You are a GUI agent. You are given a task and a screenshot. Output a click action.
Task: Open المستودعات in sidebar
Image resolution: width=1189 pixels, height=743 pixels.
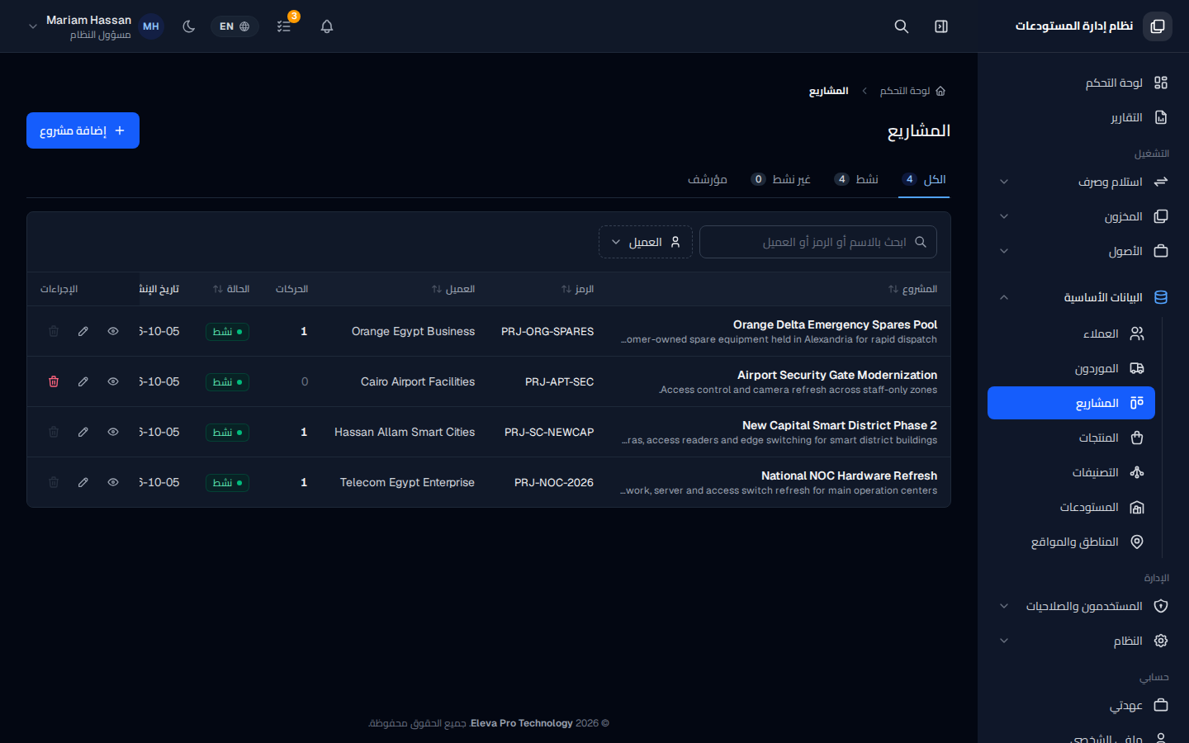point(1071,507)
